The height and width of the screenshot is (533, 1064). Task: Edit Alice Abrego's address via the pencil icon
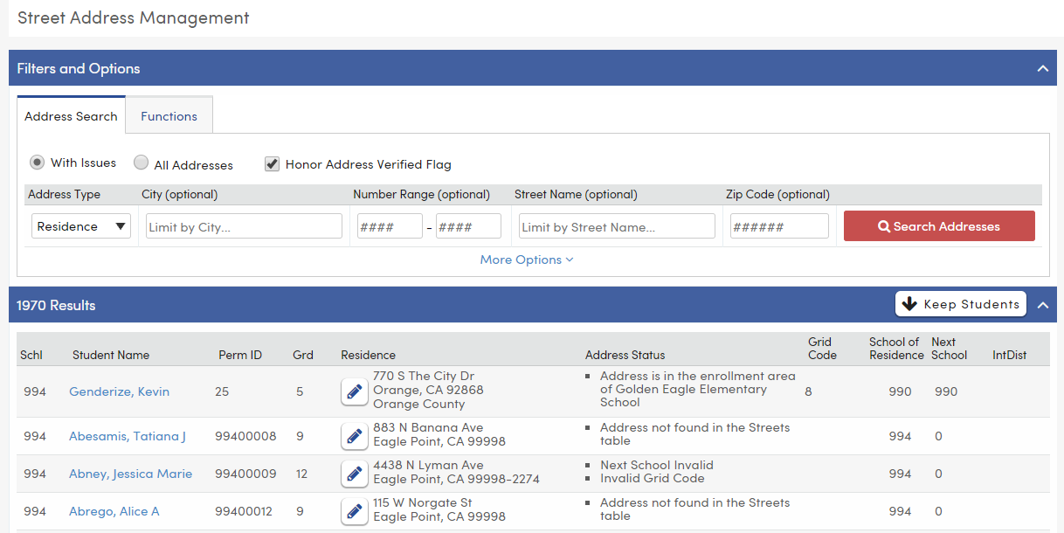point(354,511)
